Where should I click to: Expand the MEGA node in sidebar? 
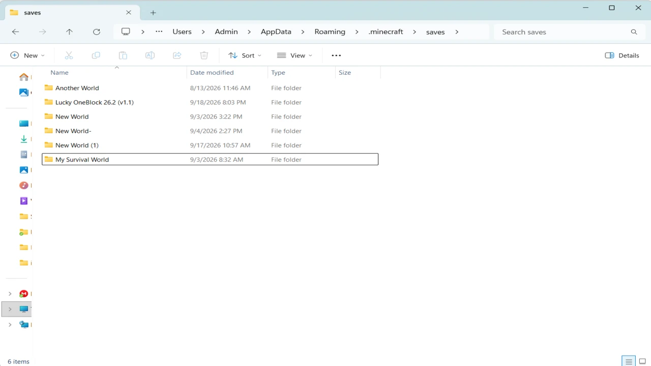[10, 294]
